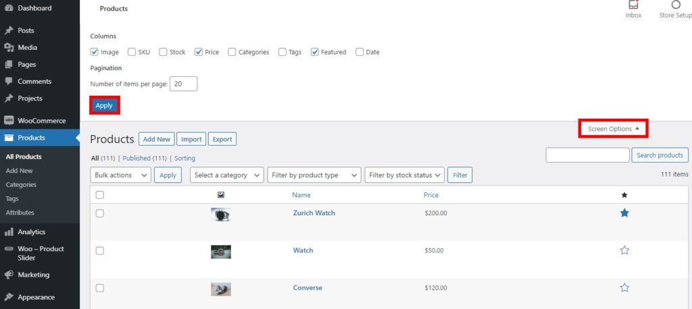Select the Converse row checkbox
The width and height of the screenshot is (692, 309).
[100, 288]
